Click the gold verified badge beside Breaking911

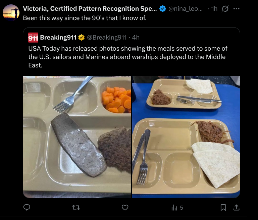click(81, 37)
